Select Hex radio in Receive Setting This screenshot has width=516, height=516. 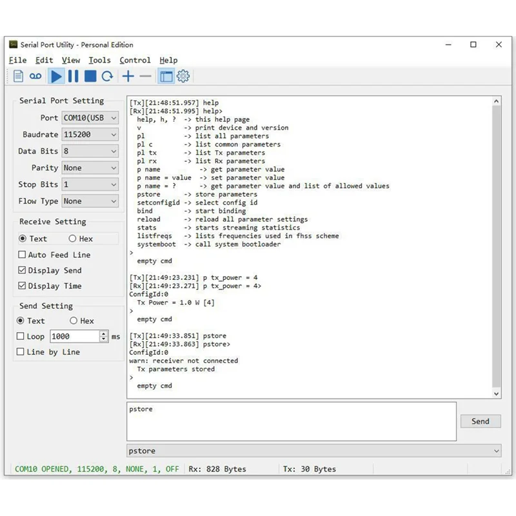[73, 239]
